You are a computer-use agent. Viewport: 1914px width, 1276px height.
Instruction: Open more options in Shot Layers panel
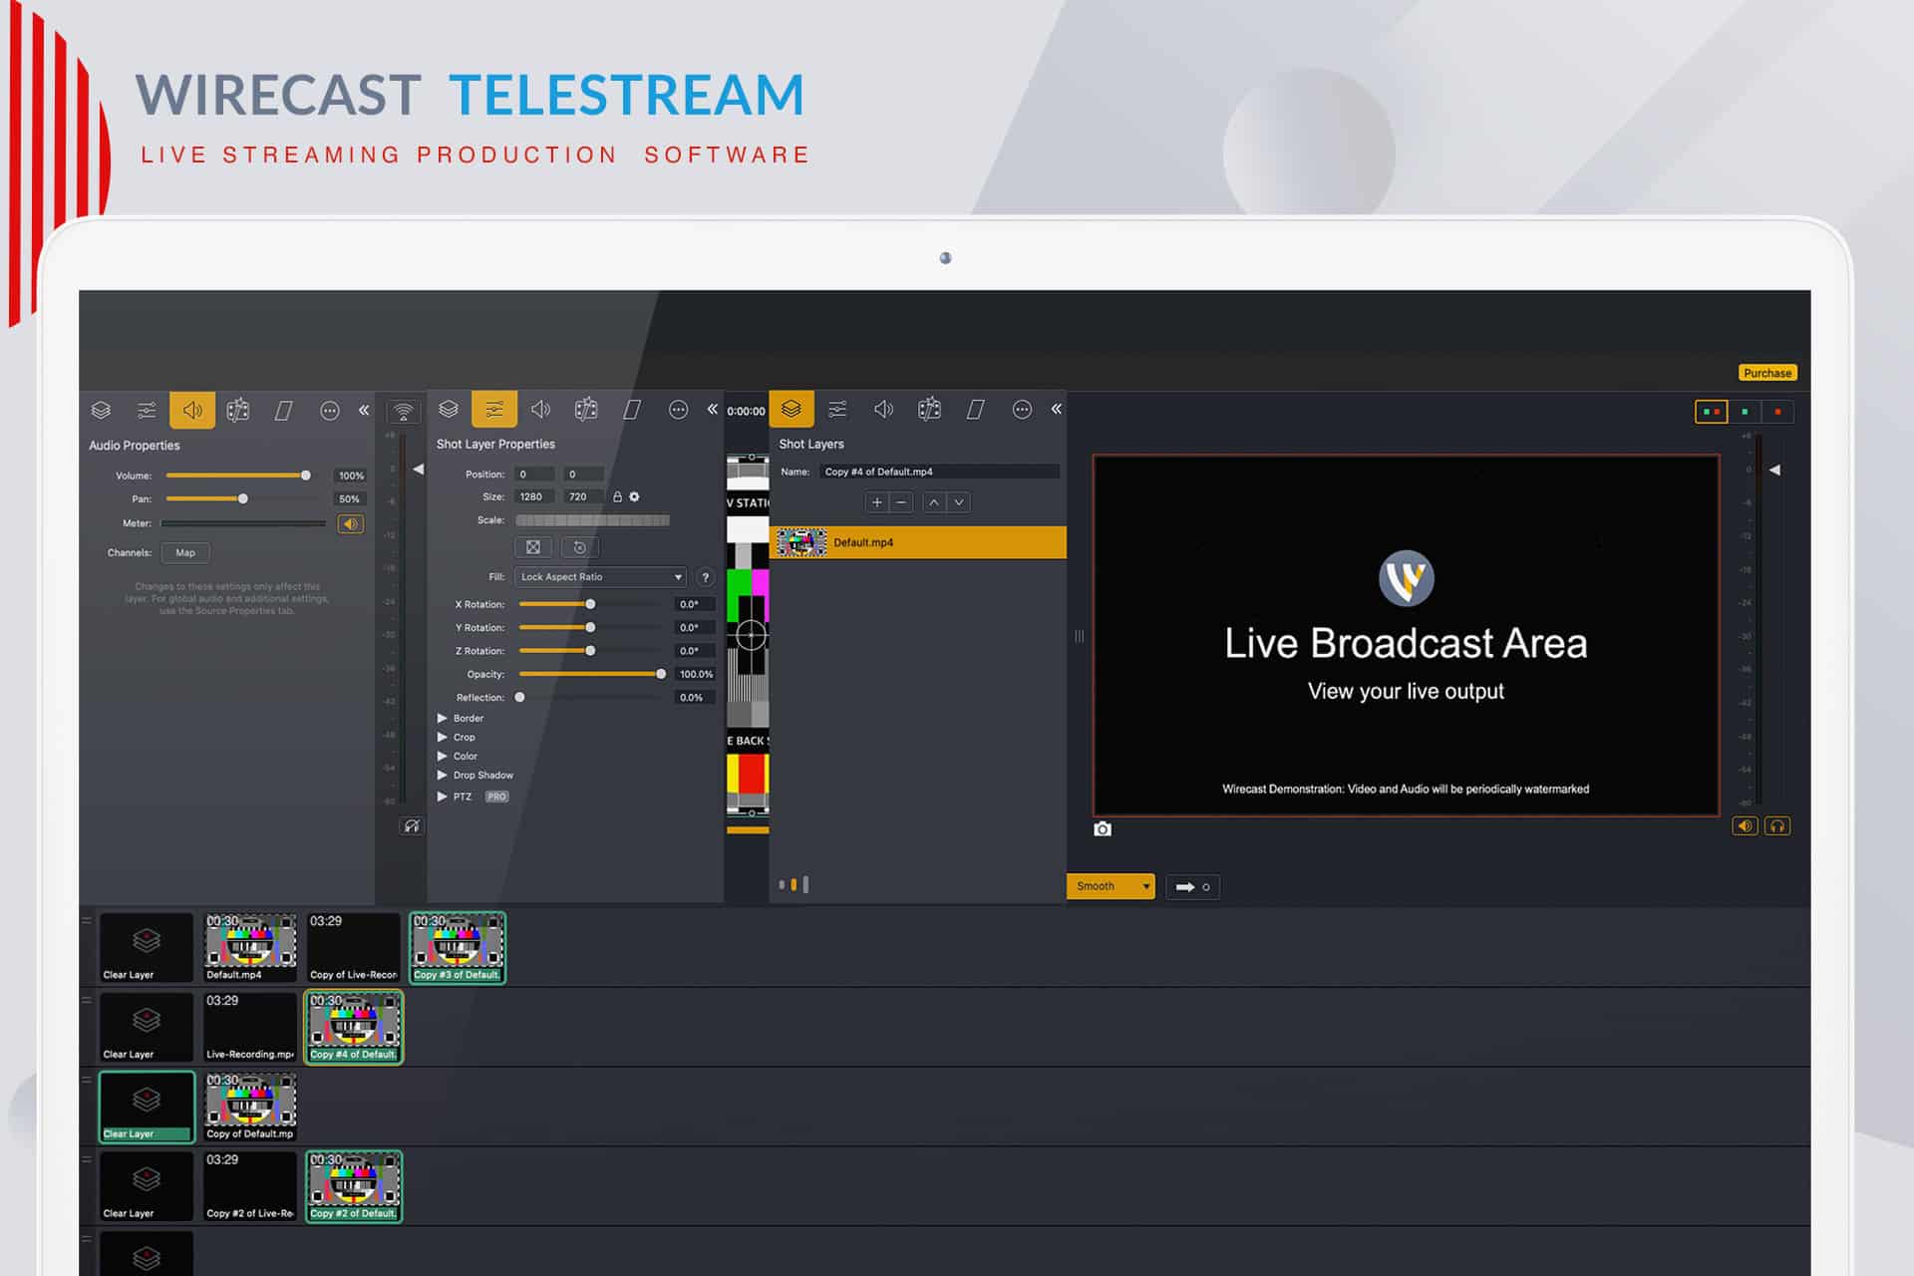(x=1022, y=409)
